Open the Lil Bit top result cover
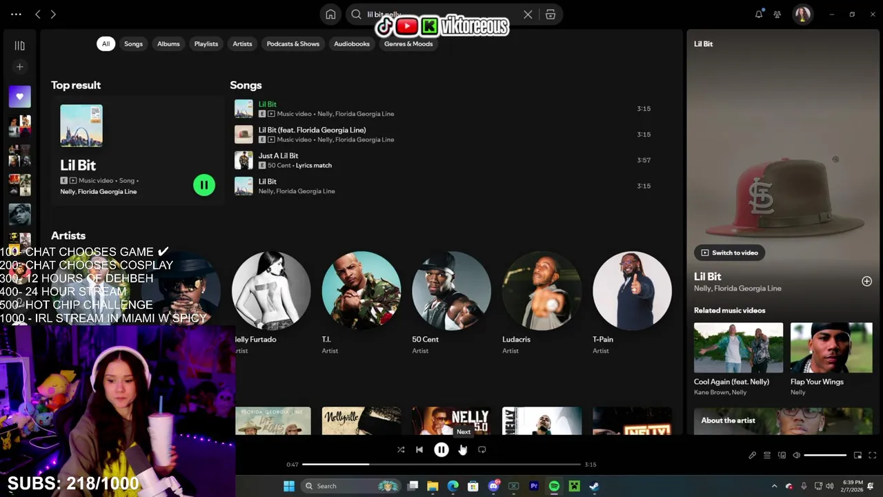The width and height of the screenshot is (883, 497). tap(81, 126)
